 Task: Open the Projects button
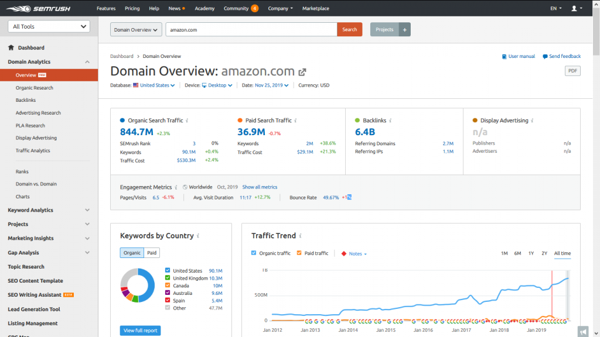click(384, 29)
